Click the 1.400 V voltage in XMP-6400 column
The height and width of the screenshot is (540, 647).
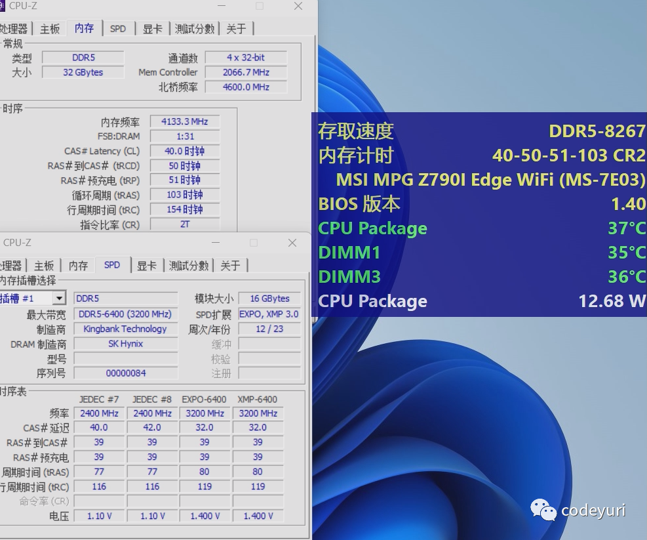[x=258, y=516]
